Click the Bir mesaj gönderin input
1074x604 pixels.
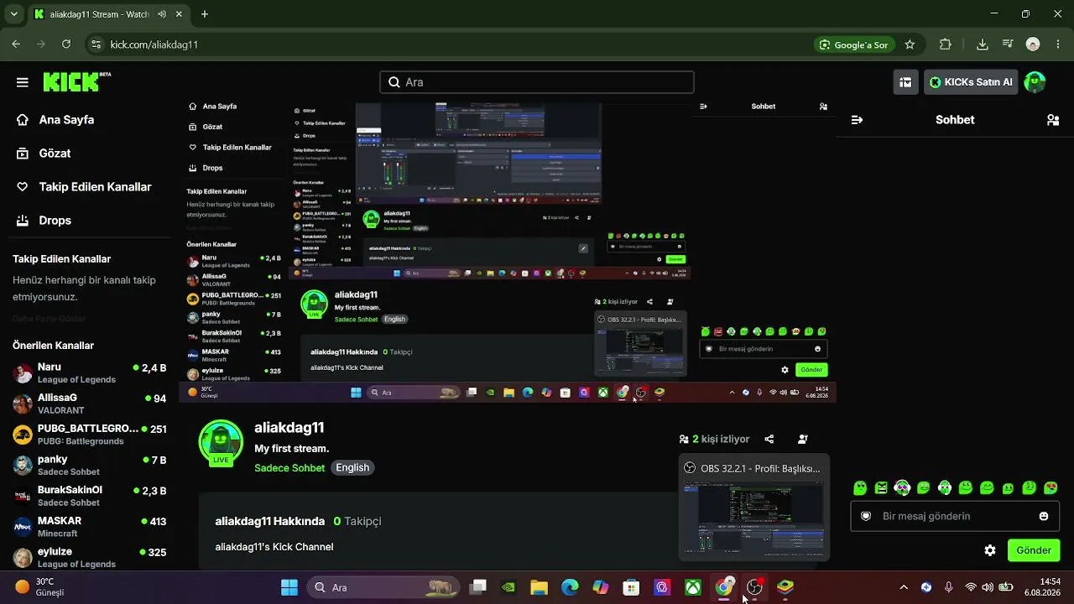[x=955, y=516]
